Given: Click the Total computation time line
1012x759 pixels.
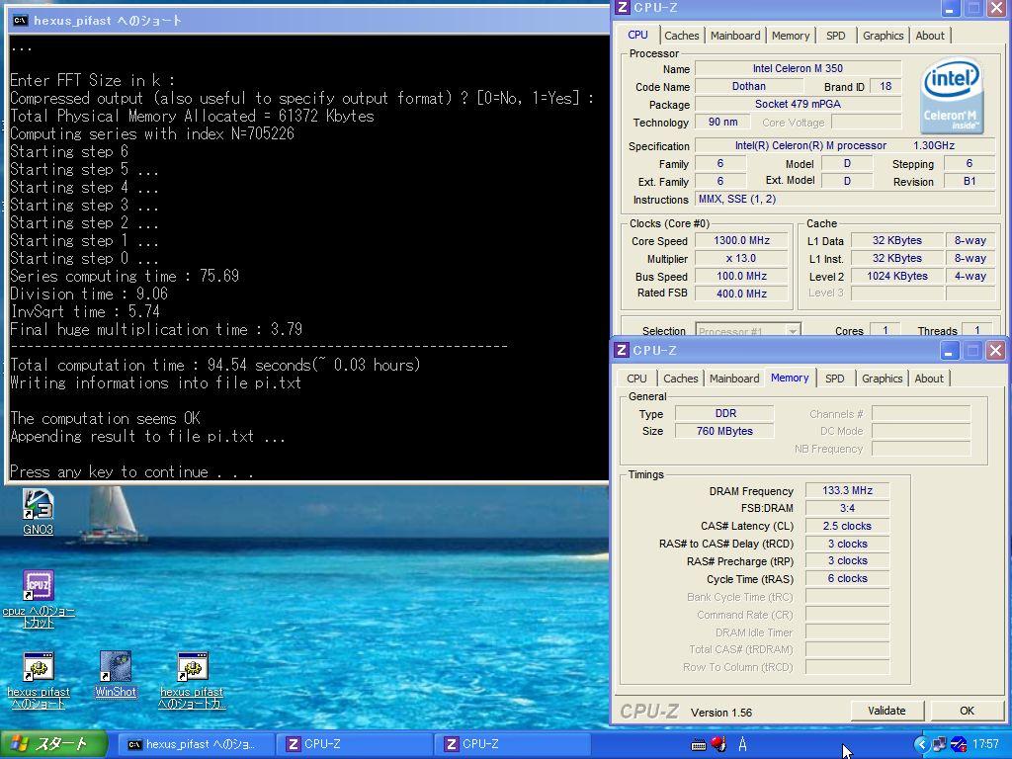Looking at the screenshot, I should [214, 365].
